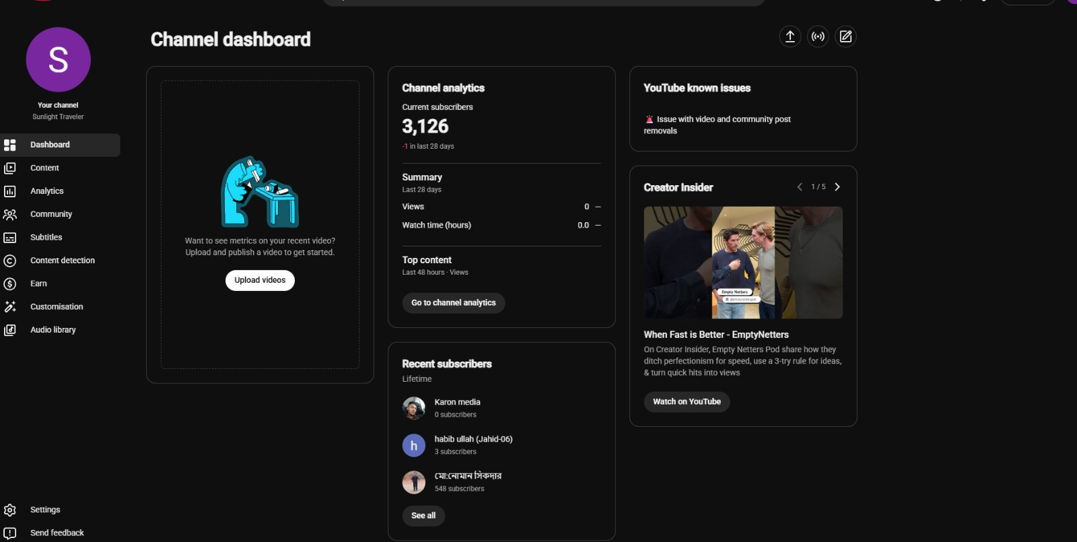The height and width of the screenshot is (542, 1077).
Task: Click the Send feedback exclamation icon
Action: 10,533
